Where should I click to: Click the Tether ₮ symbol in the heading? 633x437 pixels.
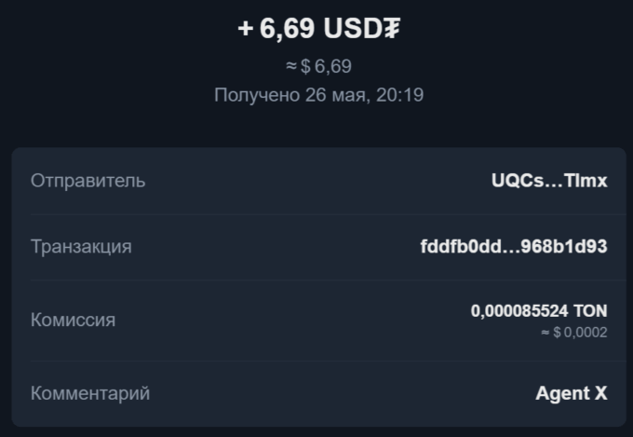click(391, 29)
